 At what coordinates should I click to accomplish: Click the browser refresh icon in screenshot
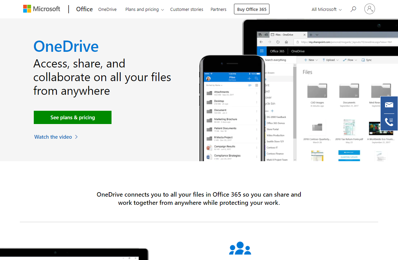pyautogui.click(x=278, y=42)
